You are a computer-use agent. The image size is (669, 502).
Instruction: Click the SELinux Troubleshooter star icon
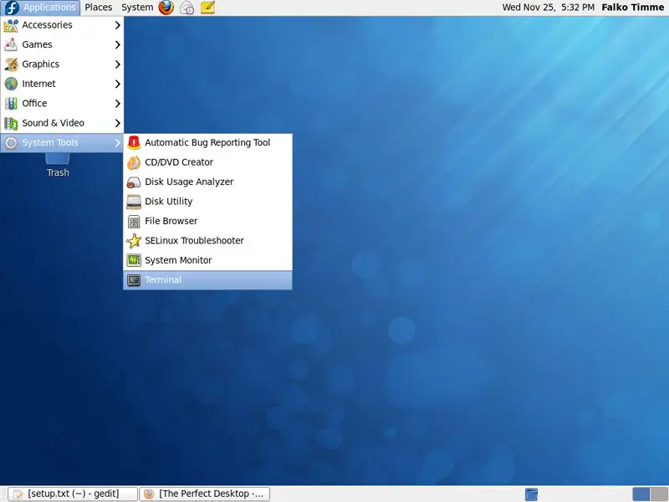coord(134,241)
